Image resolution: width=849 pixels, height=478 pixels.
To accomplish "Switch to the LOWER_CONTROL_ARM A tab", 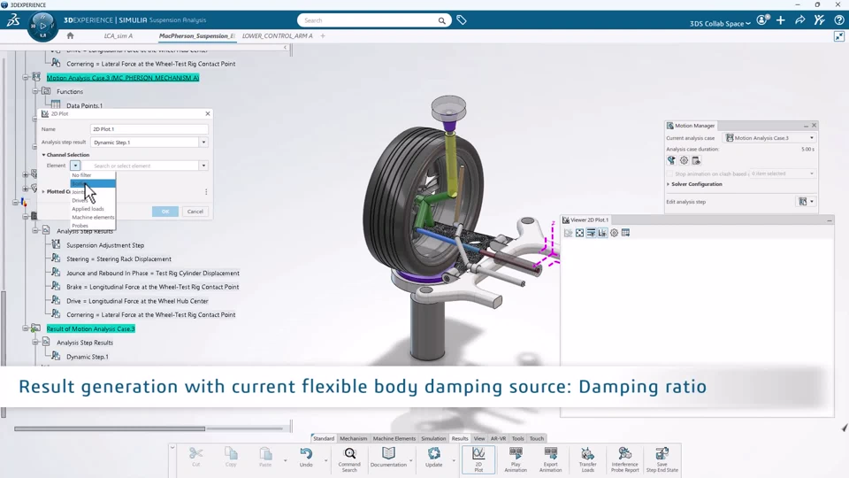I will point(277,35).
